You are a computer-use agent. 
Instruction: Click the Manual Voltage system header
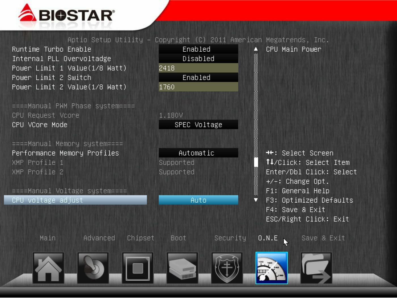pyautogui.click(x=69, y=191)
